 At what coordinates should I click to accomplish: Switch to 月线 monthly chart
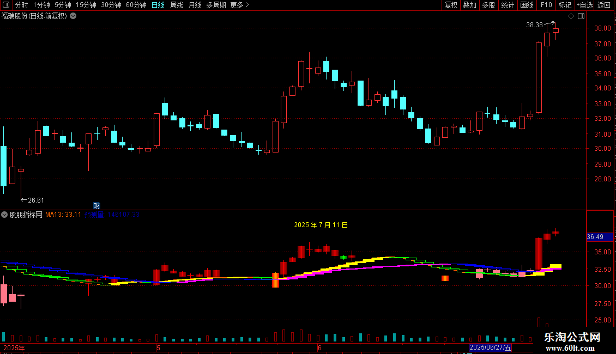pyautogui.click(x=195, y=5)
